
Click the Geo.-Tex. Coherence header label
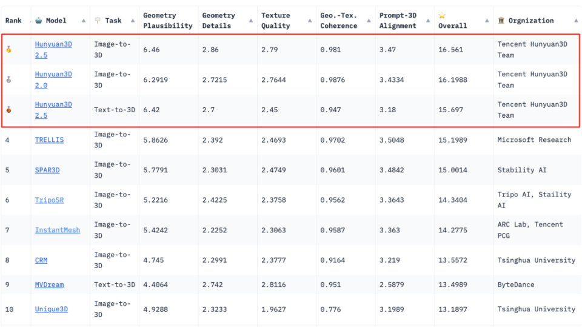[338, 21]
